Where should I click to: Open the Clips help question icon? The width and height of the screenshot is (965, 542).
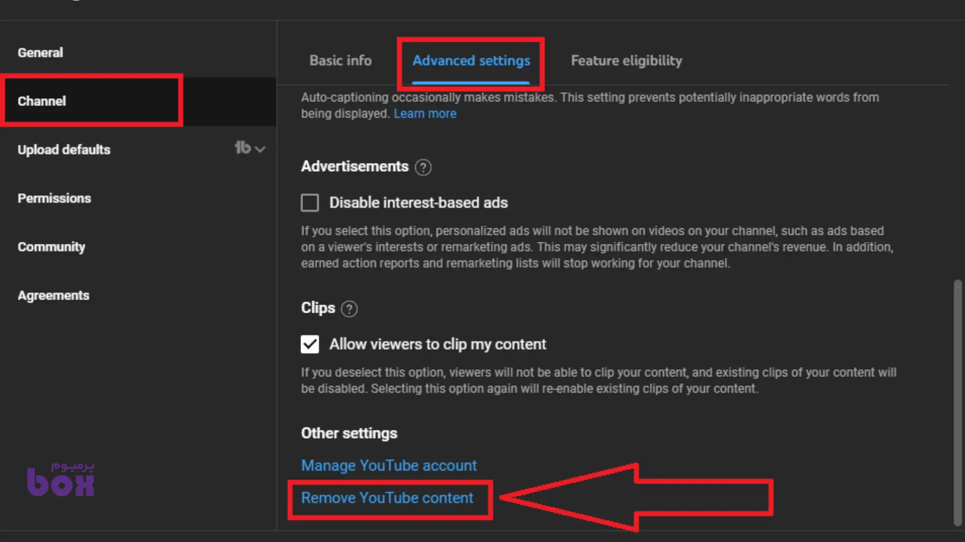(x=349, y=309)
